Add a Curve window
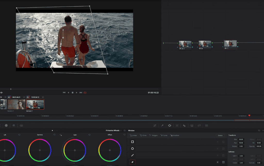Image resolution: width=264 pixels, height=166 pixels. (x=164, y=136)
